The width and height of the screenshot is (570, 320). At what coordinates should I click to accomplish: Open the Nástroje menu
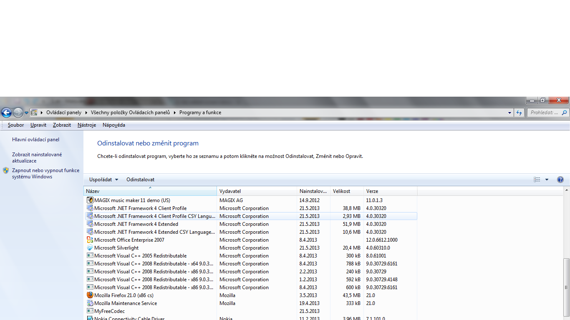[x=87, y=125]
